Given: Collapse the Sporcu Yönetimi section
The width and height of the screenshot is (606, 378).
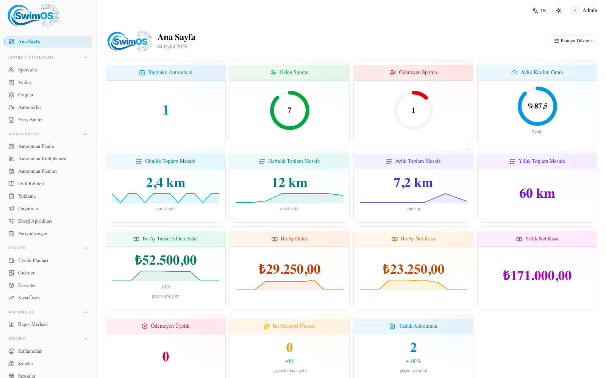Looking at the screenshot, I should pos(86,57).
